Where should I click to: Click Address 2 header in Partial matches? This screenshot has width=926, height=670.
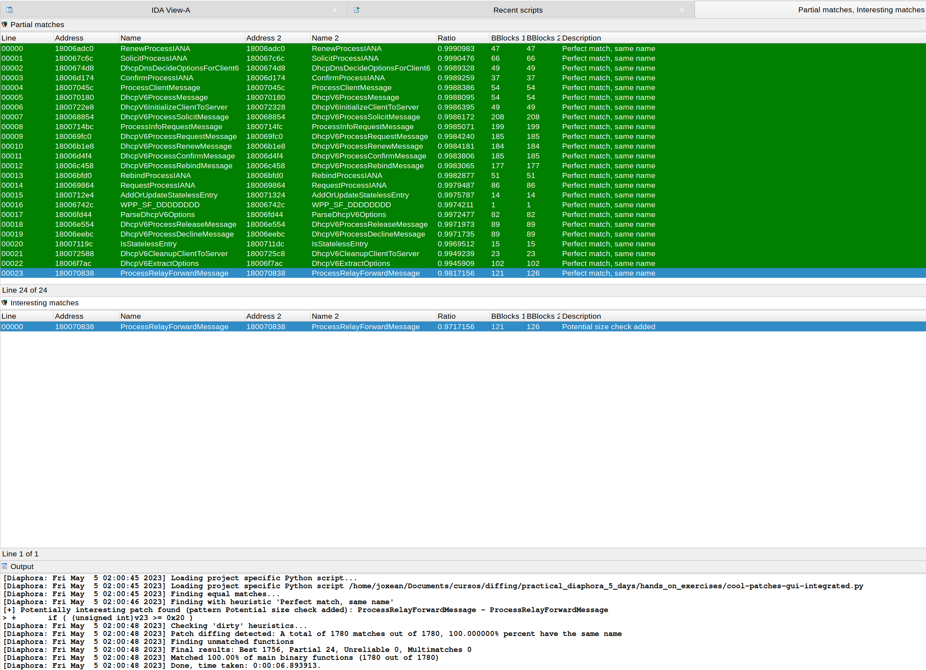click(x=263, y=38)
